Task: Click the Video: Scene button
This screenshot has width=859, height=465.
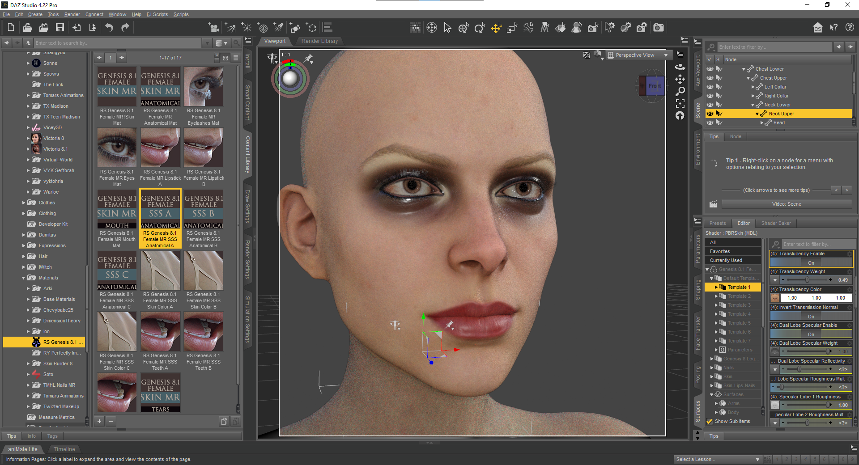Action: pyautogui.click(x=787, y=204)
